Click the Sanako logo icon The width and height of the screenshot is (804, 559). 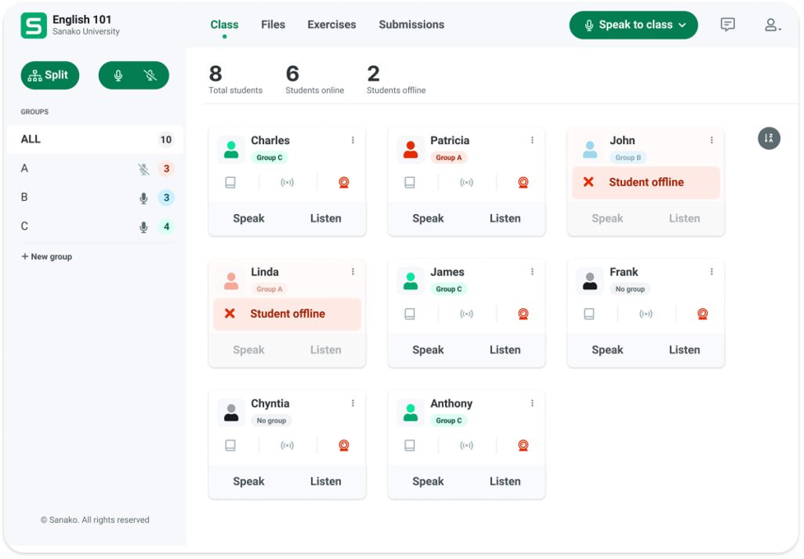(x=34, y=26)
